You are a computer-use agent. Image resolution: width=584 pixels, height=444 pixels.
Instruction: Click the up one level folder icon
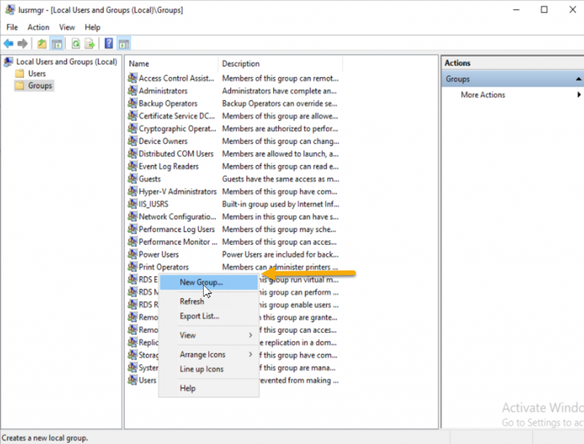pyautogui.click(x=41, y=43)
